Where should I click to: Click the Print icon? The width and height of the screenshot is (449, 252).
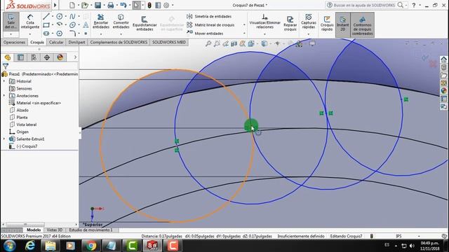(111, 5)
